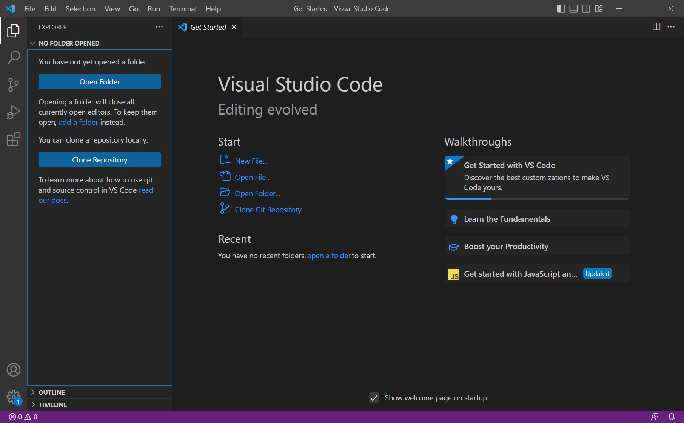Open the Source Control view icon
Viewport: 684px width, 423px height.
14,85
